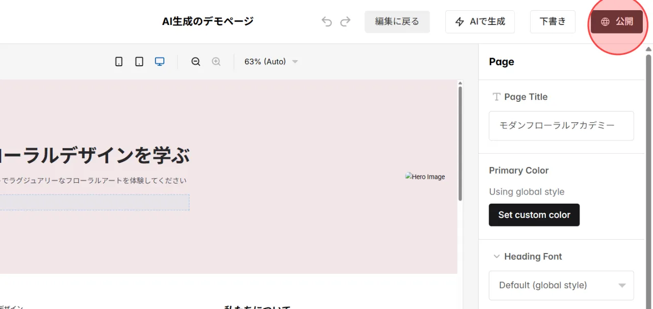Publish the page with 公開 button
The height and width of the screenshot is (309, 653).
click(x=617, y=21)
